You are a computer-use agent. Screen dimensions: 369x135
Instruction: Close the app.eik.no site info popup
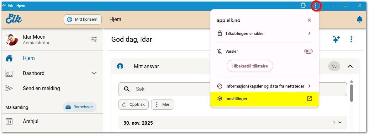pos(309,20)
